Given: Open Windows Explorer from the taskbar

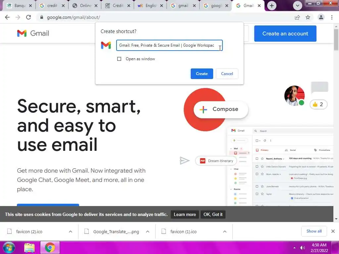Looking at the screenshot, I should 29,248.
